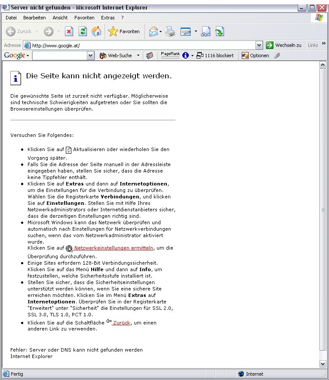
Task: Click the blue page info icon
Action: tap(186, 56)
